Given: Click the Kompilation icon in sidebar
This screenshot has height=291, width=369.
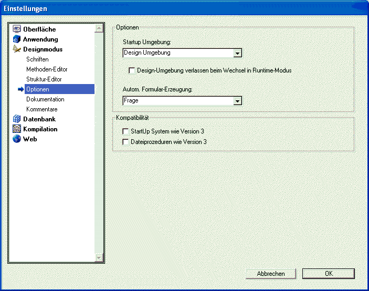Looking at the screenshot, I should tap(16, 129).
